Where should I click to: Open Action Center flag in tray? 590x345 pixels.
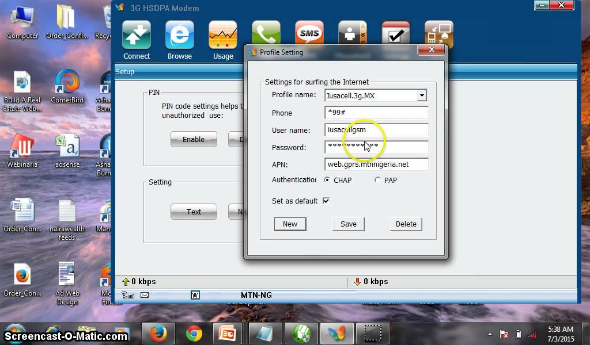pos(504,334)
